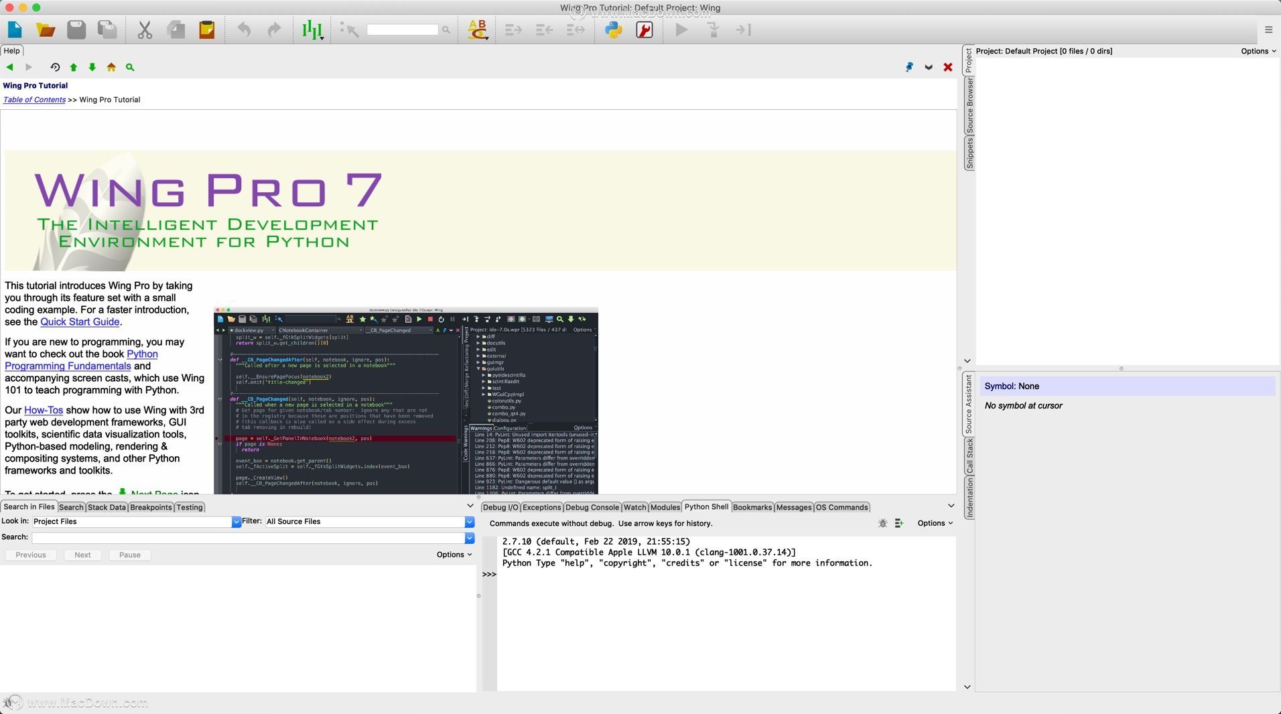Redo the last edit
Viewport: 1281px width, 714px height.
[x=274, y=29]
